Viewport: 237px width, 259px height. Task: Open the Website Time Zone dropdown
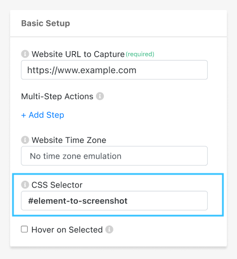pos(114,156)
